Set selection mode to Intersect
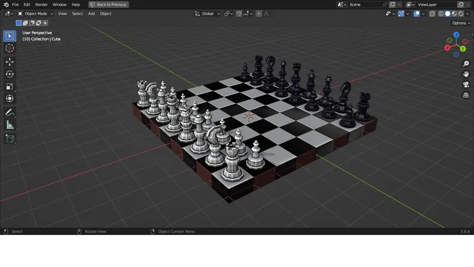 (46, 23)
